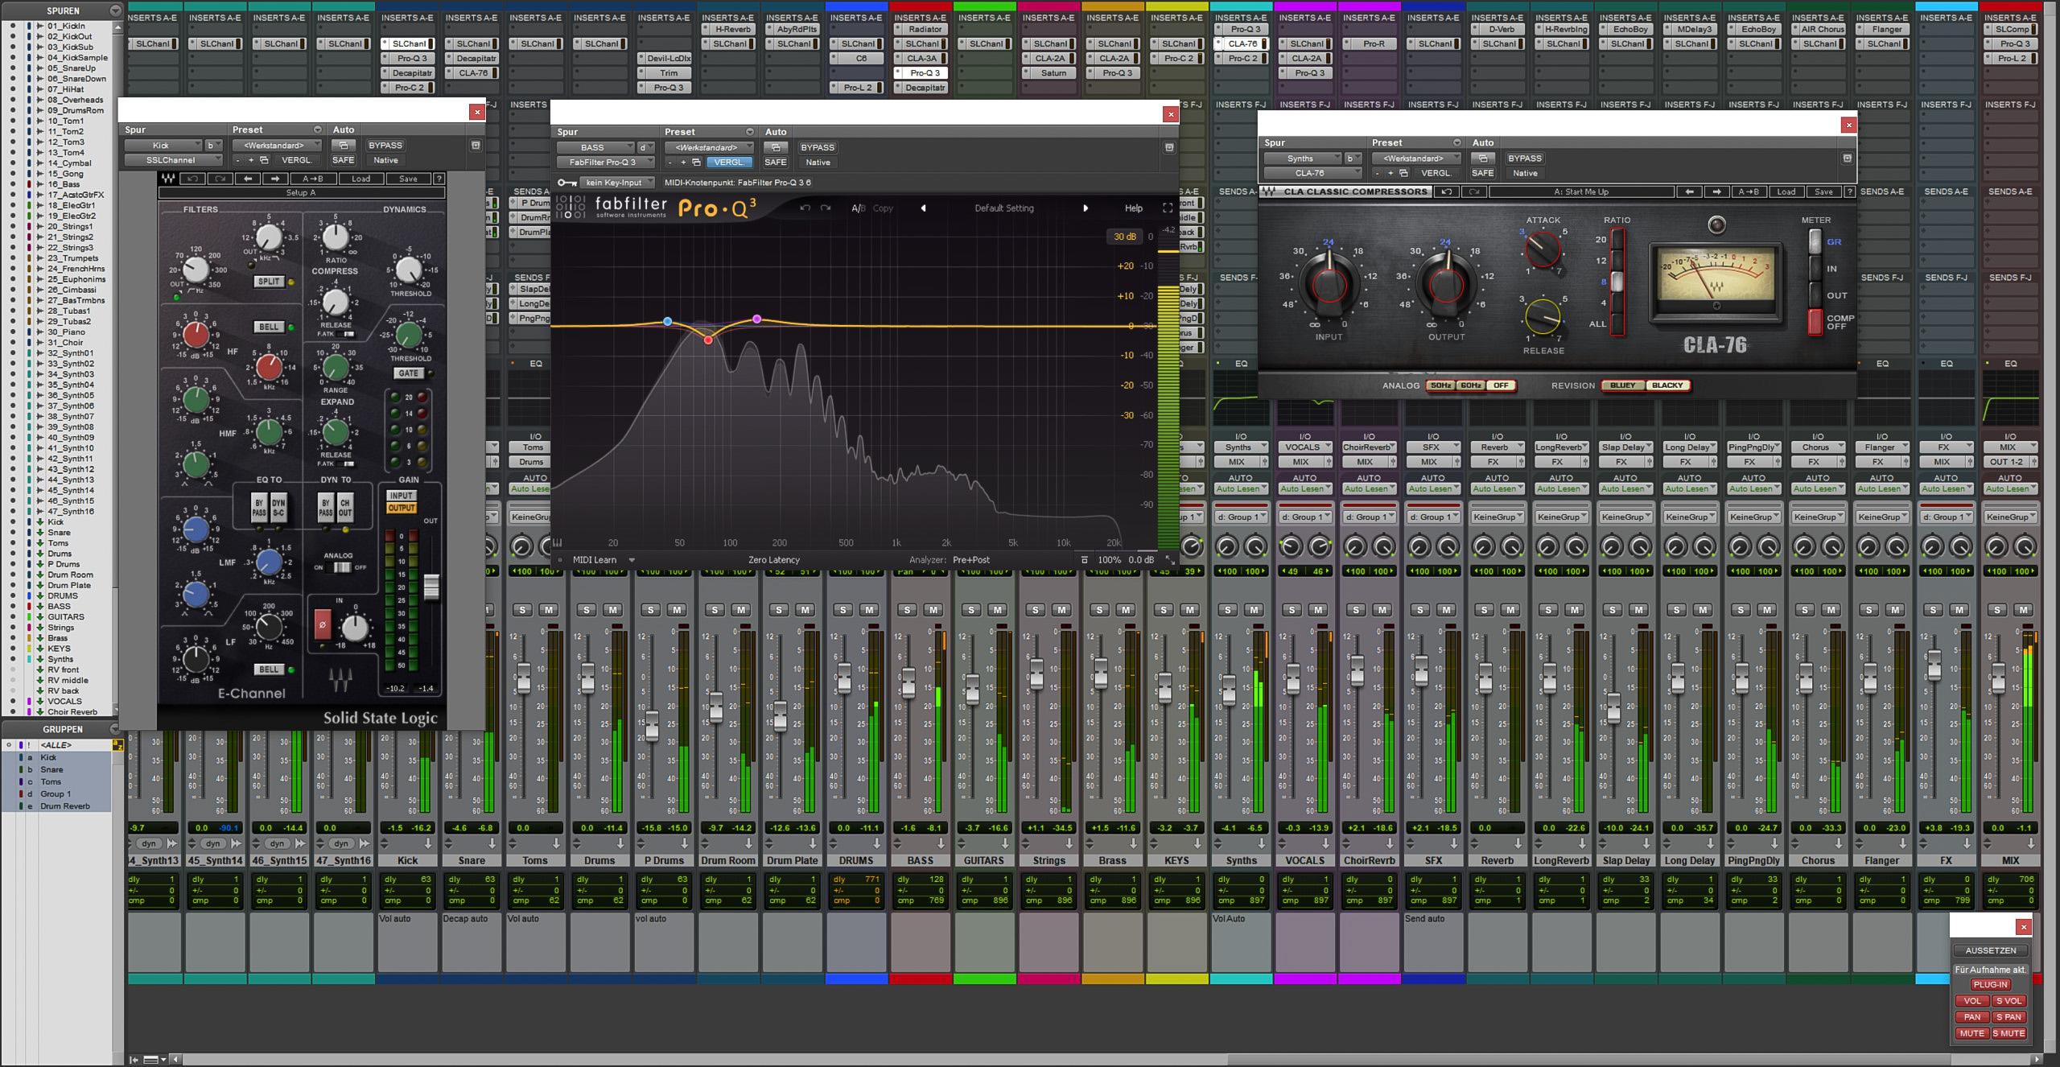Click automation enable icon in BASS plugin header

click(x=775, y=147)
